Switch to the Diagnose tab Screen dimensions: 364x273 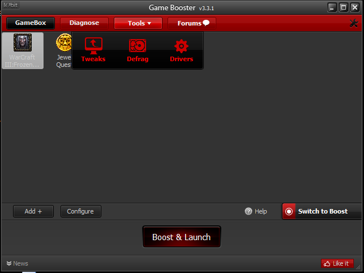tap(84, 23)
